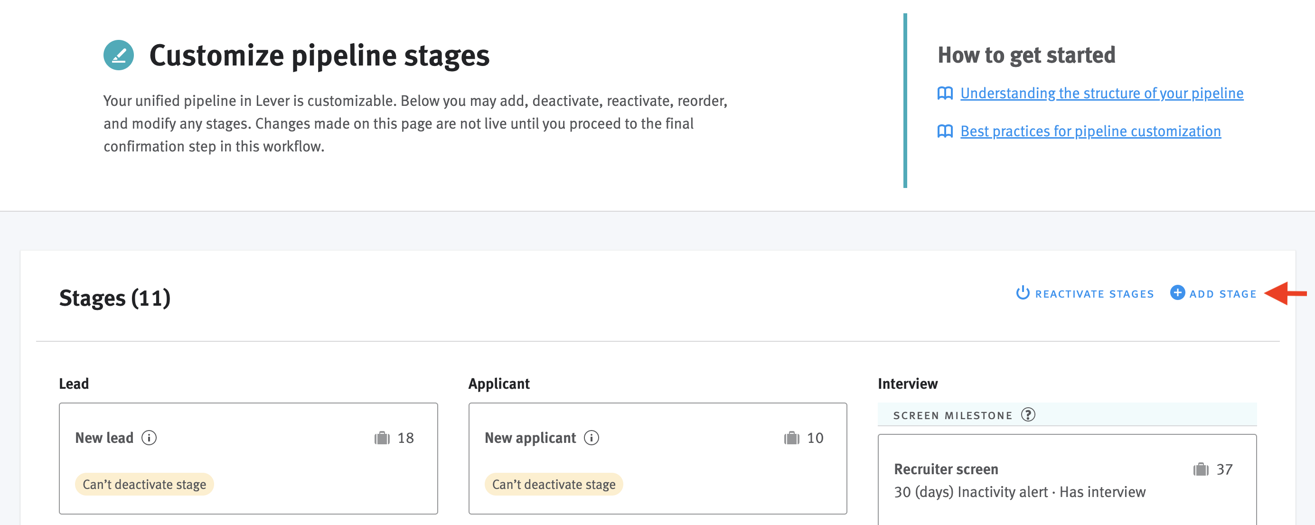
Task: Click the briefcase icon showing 10 applicants
Action: tap(792, 438)
